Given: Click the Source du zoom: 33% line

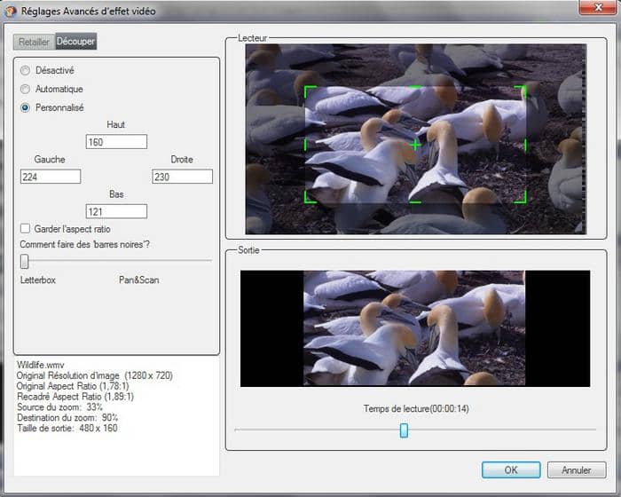Looking at the screenshot, I should pyautogui.click(x=59, y=407).
